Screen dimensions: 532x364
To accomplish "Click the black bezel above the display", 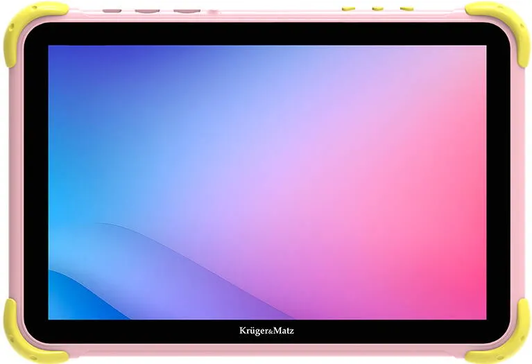I will 267,34.
